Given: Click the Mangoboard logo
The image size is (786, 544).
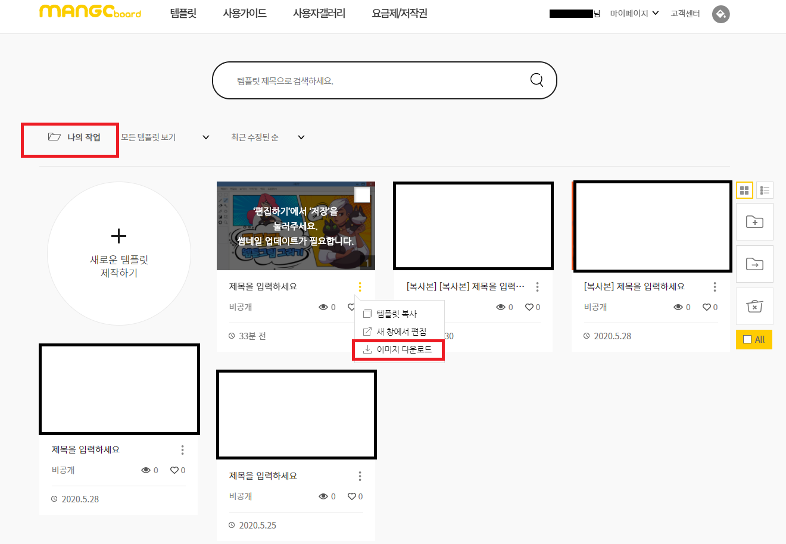Looking at the screenshot, I should [x=89, y=12].
